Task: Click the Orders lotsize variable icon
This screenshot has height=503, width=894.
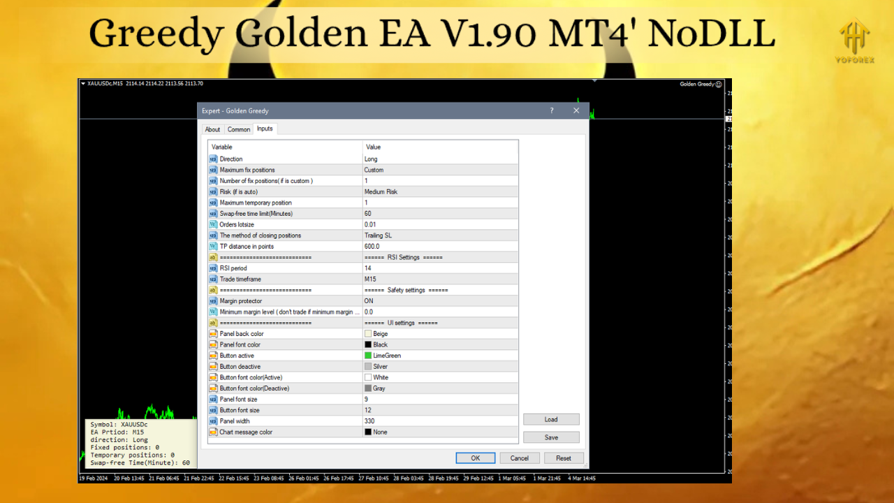Action: tap(214, 225)
